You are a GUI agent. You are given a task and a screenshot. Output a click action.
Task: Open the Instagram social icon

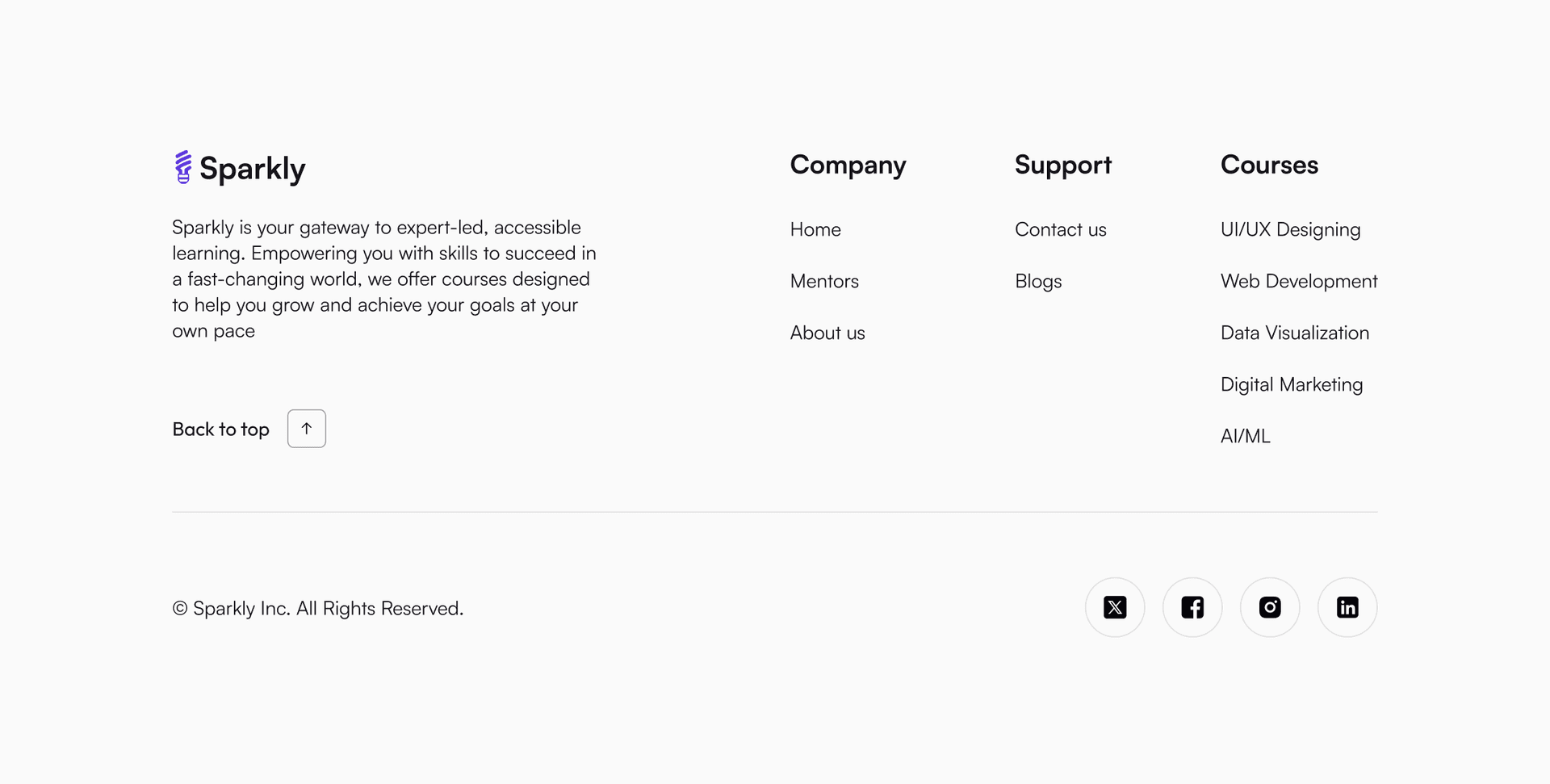1270,607
